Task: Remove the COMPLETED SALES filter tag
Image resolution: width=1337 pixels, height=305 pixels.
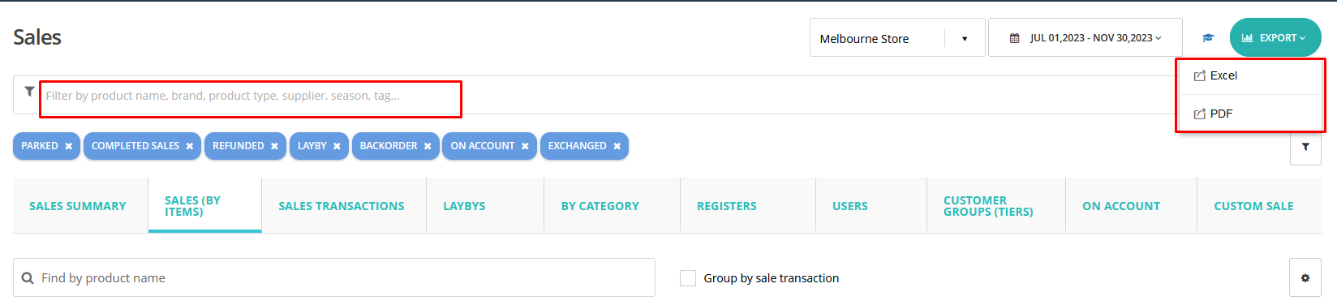Action: (190, 146)
